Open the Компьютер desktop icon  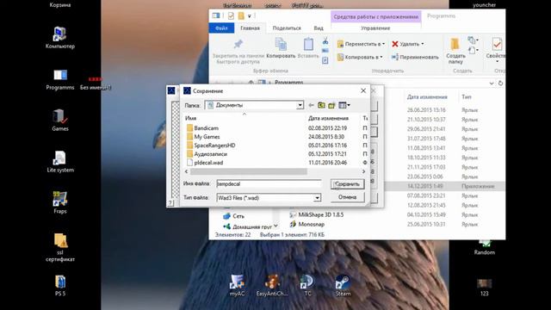60,38
